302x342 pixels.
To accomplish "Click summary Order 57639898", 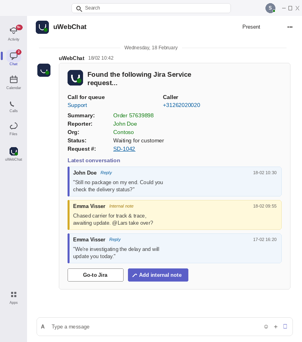I will click(134, 115).
